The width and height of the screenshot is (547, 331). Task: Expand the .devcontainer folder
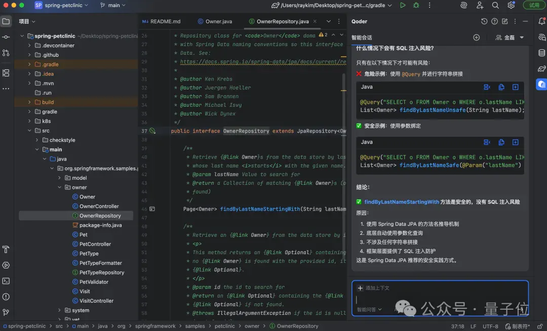click(x=29, y=45)
